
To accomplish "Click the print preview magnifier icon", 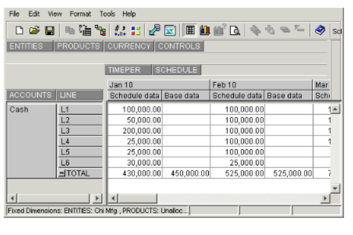I will click(x=234, y=31).
